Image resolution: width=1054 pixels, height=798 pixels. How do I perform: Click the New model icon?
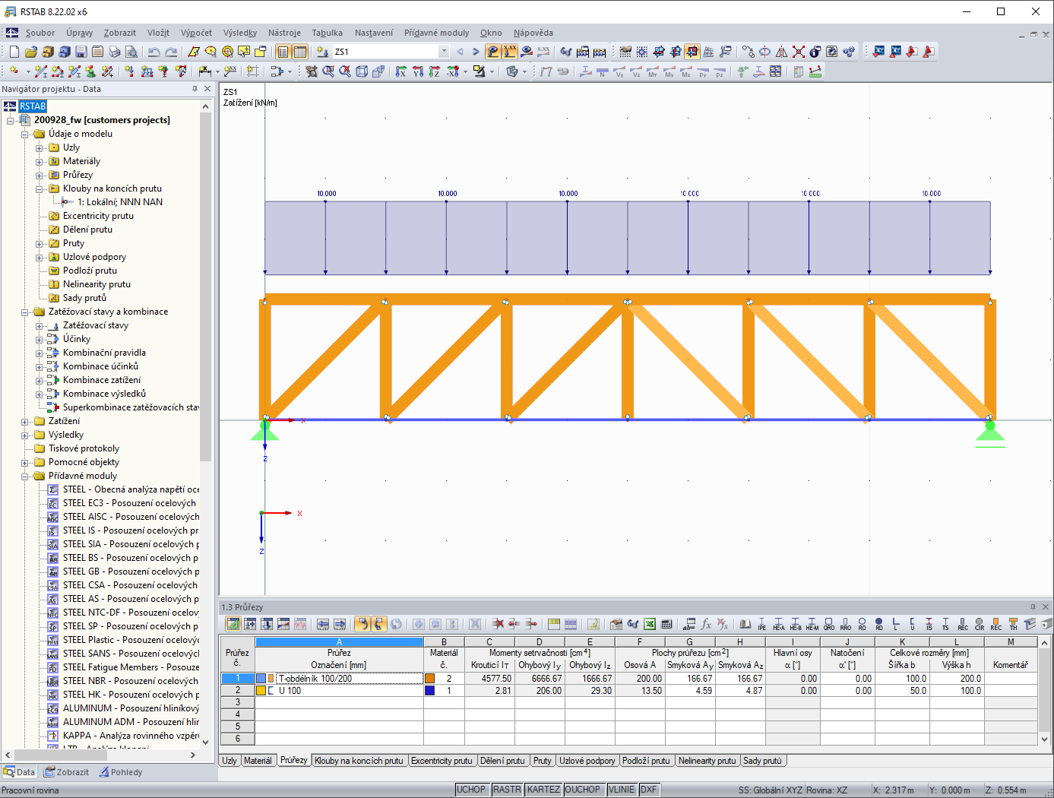pos(14,52)
